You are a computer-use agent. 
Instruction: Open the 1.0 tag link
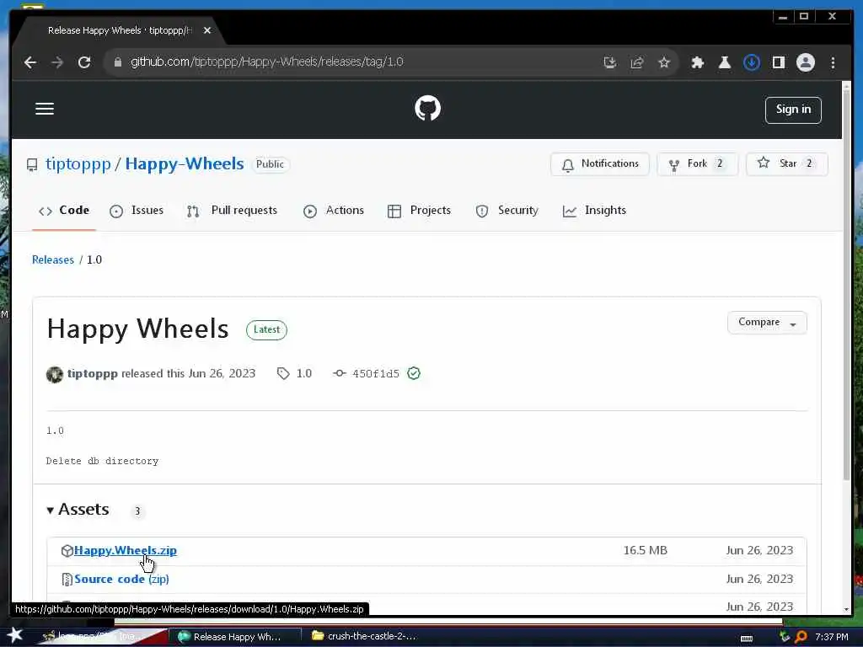[295, 373]
